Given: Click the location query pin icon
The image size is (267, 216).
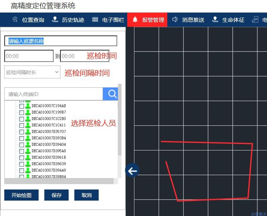Looking at the screenshot, I should [x=15, y=20].
